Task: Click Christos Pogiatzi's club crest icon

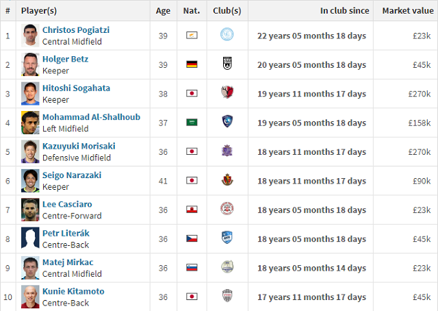Action: pos(227,35)
